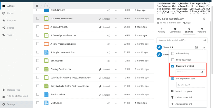This screenshot has height=108, width=213.
Task: Click share icon for MOM.docx
Action: click(108, 103)
